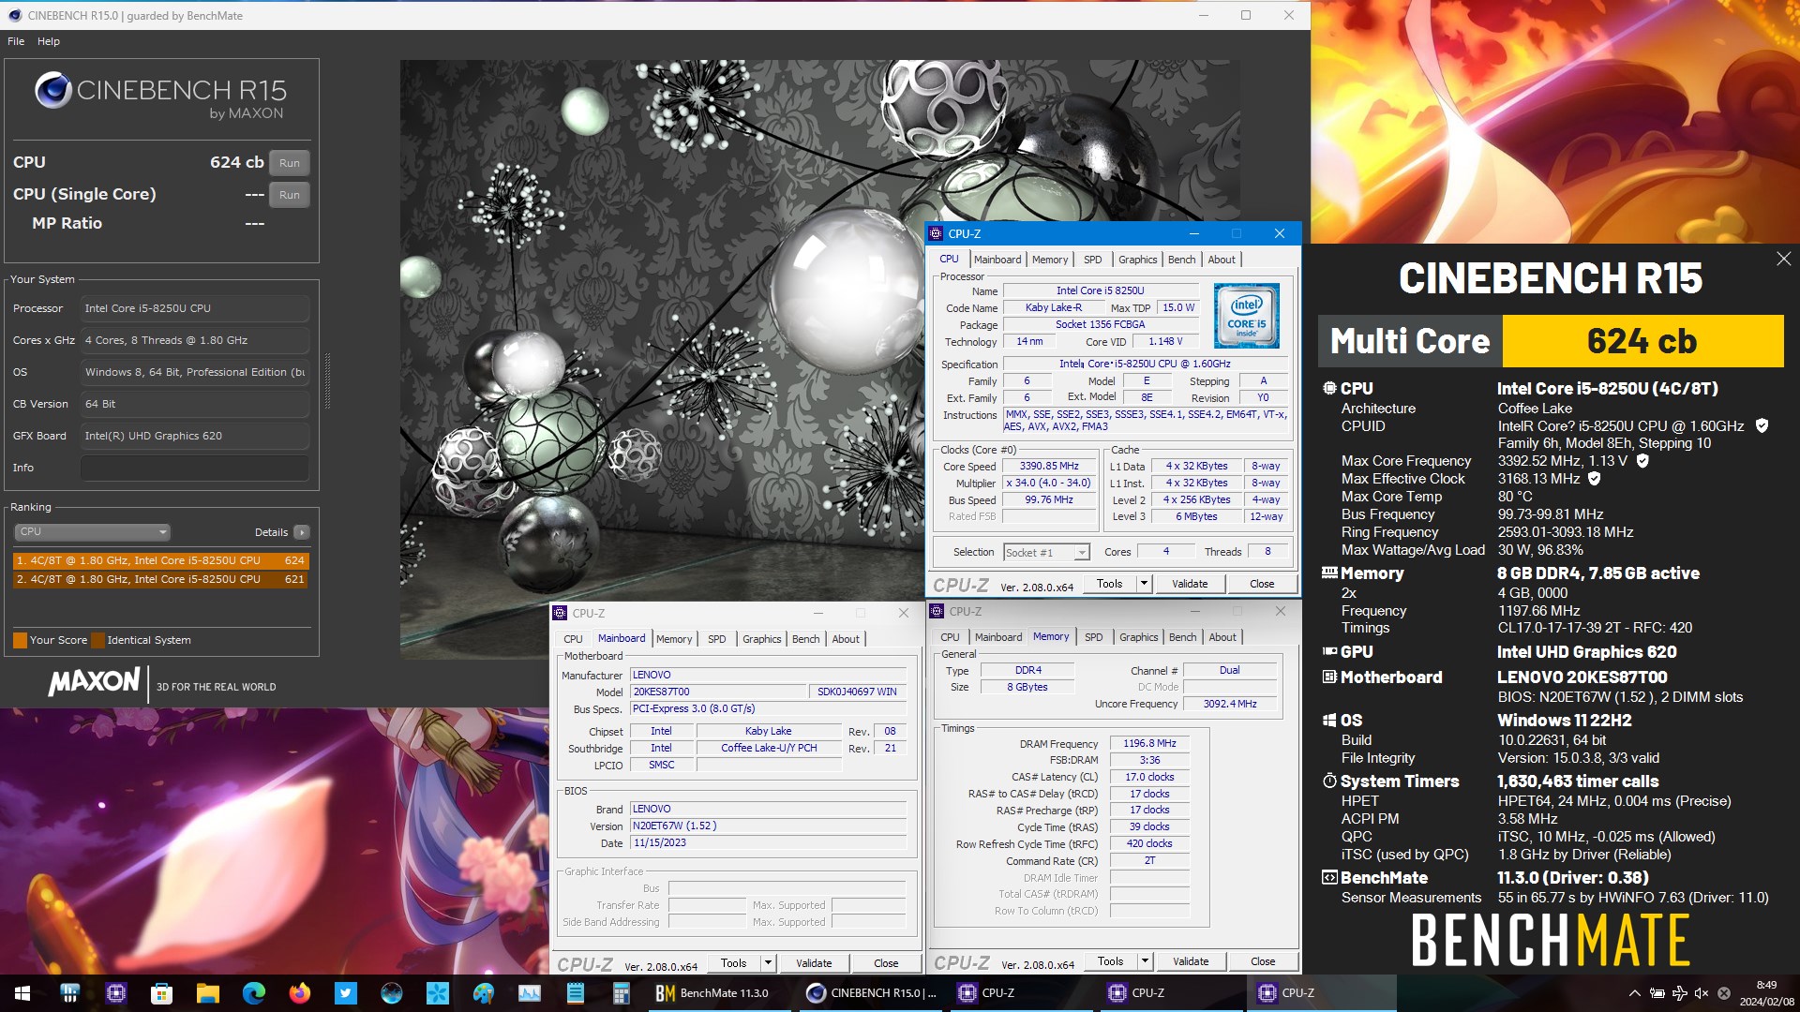This screenshot has width=1800, height=1012.
Task: Click the Windows OS icon in BenchMate
Action: coord(1329,720)
